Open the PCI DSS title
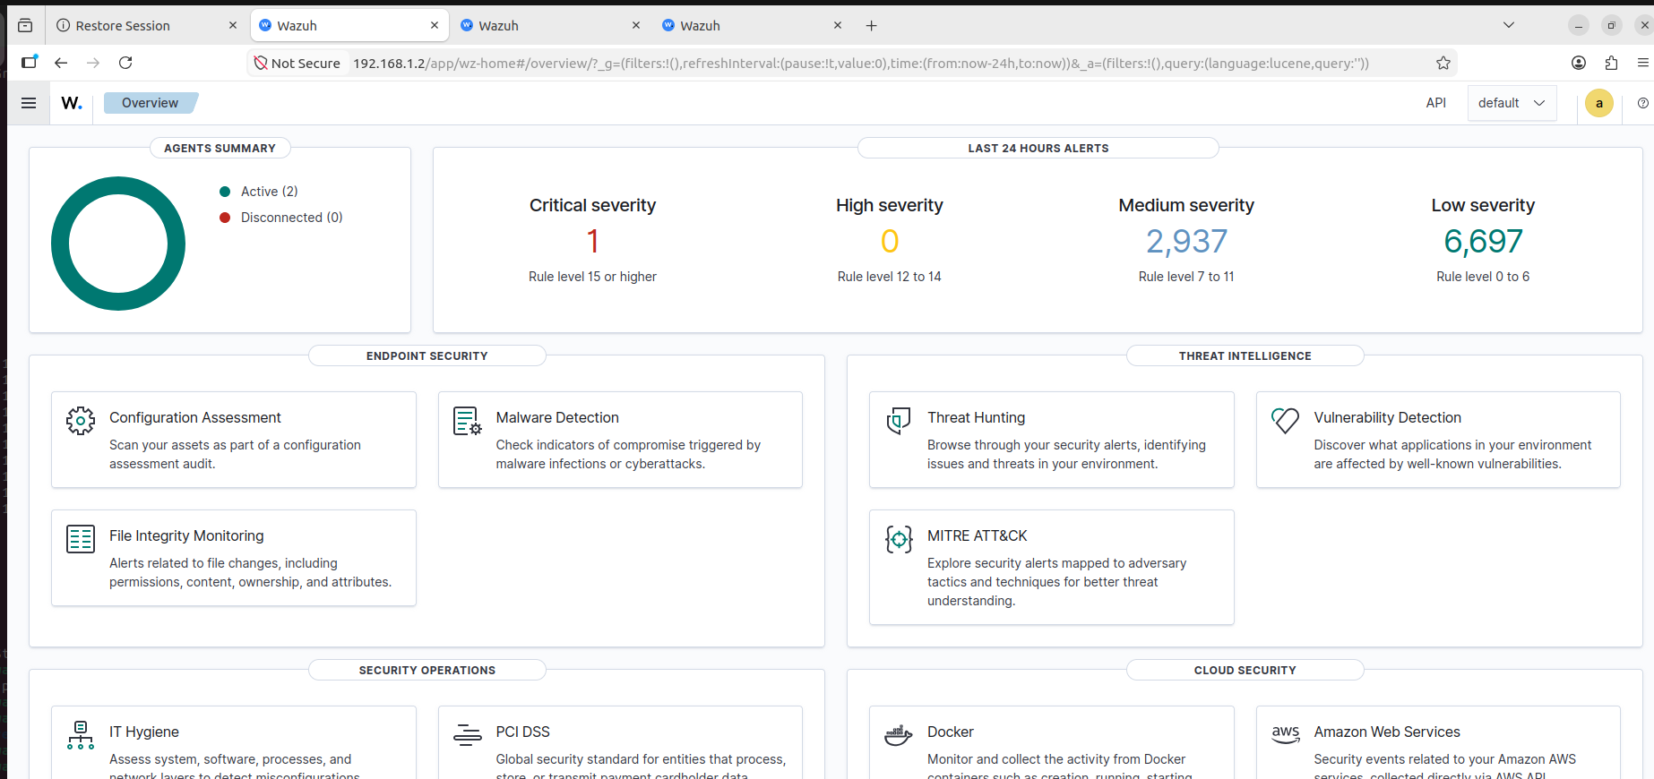 tap(522, 732)
